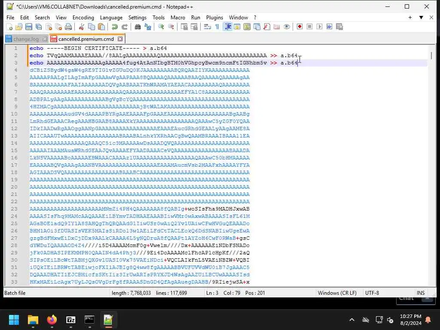Save the current file via toolbar

29,27
